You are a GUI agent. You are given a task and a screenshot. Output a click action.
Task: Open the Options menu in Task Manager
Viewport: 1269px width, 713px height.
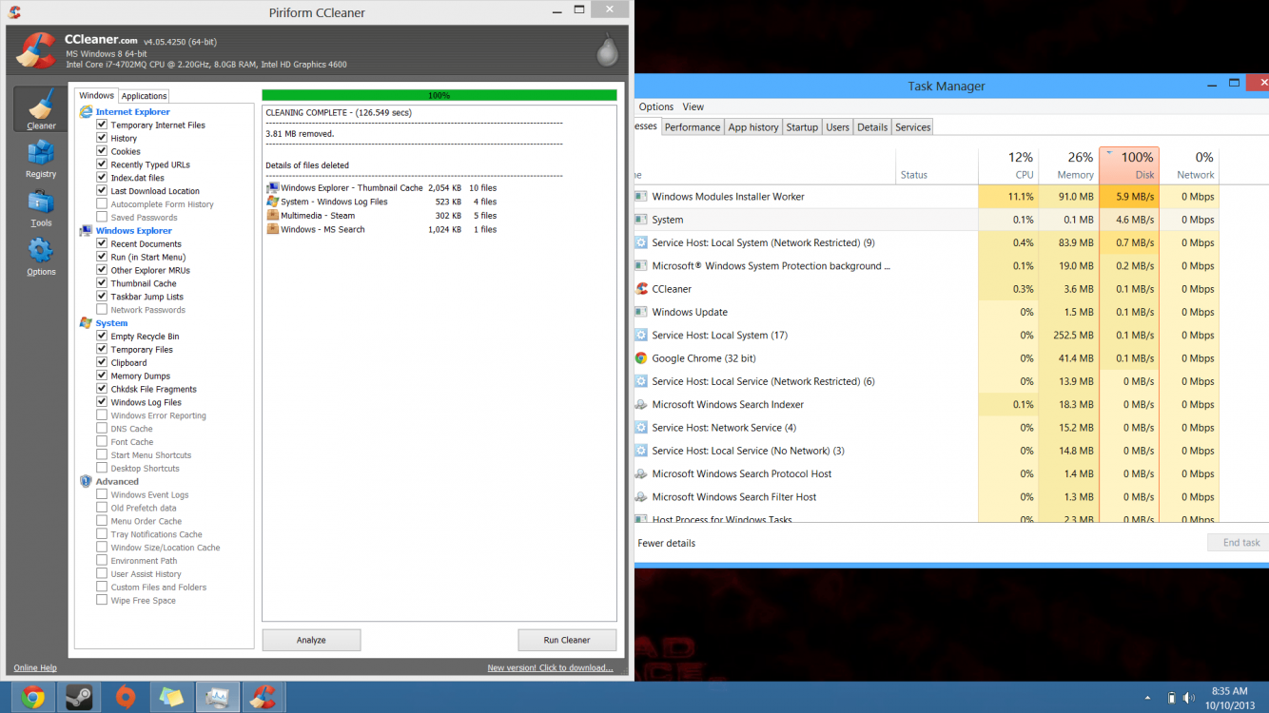pyautogui.click(x=656, y=106)
